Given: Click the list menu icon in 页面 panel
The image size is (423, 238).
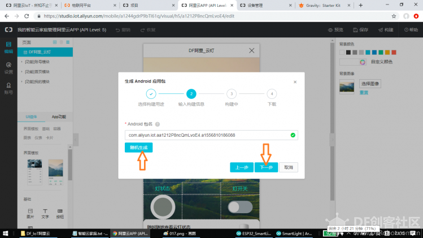Looking at the screenshot, I should 68,42.
